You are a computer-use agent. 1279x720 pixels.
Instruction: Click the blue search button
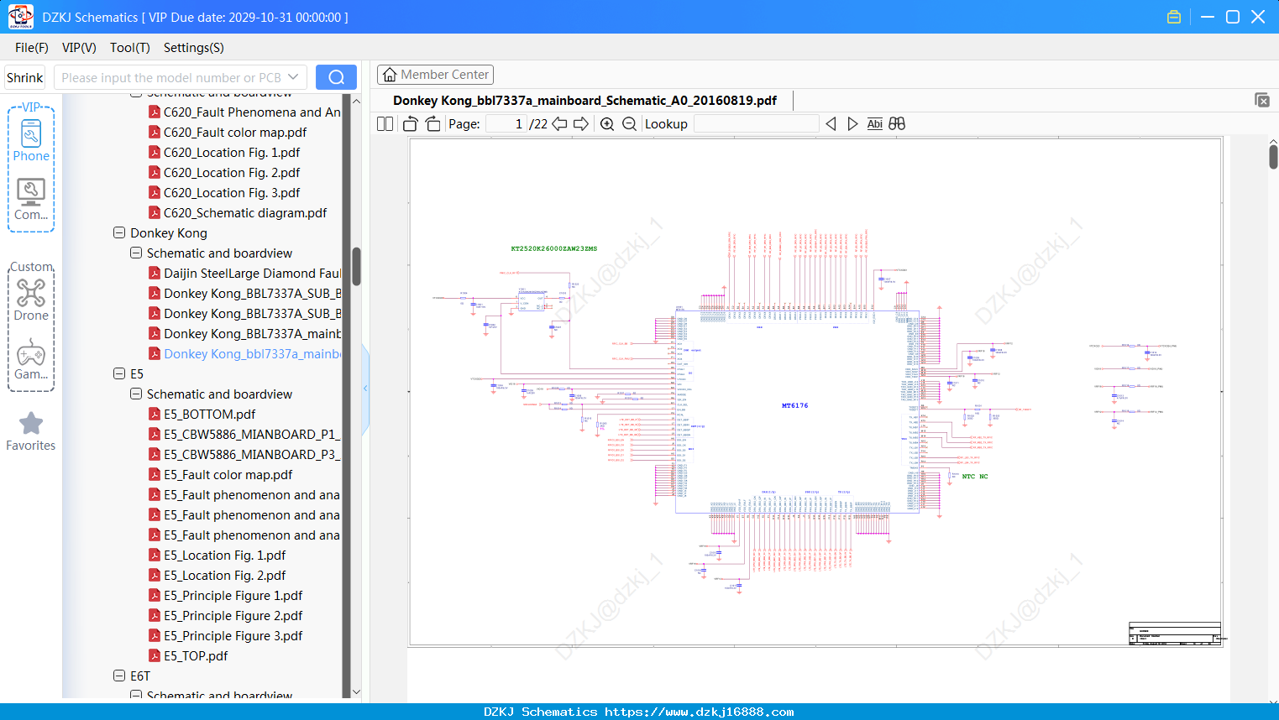pyautogui.click(x=336, y=77)
